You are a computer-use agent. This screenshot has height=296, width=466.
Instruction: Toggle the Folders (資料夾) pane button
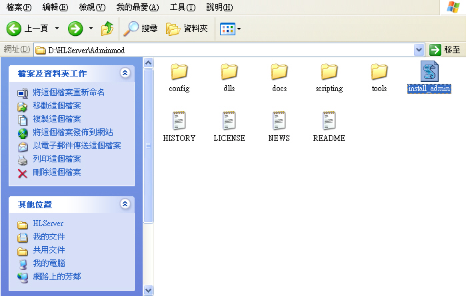(187, 29)
